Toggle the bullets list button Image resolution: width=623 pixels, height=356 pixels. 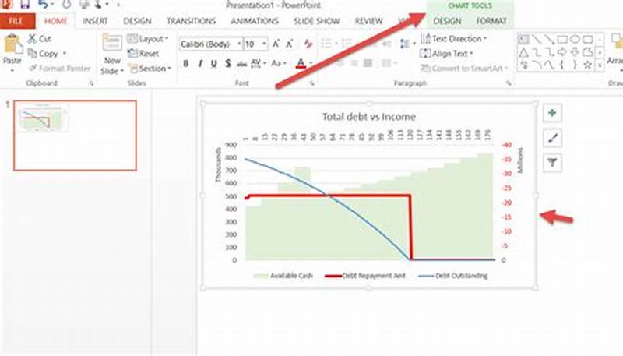tap(326, 44)
